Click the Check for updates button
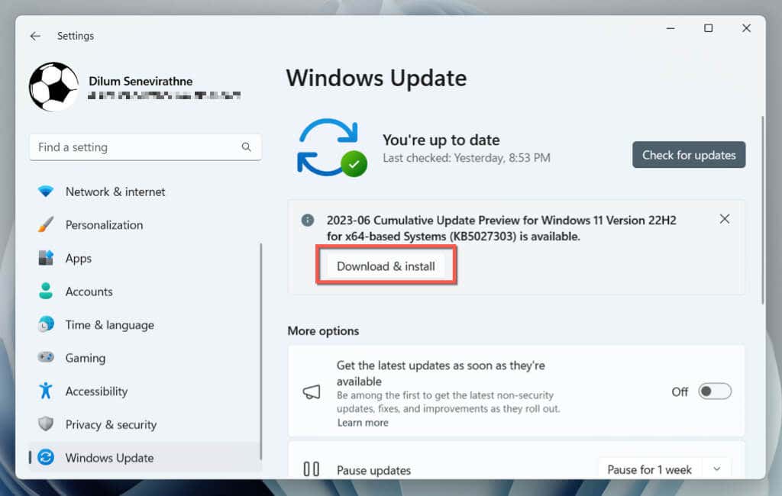 [x=689, y=155]
